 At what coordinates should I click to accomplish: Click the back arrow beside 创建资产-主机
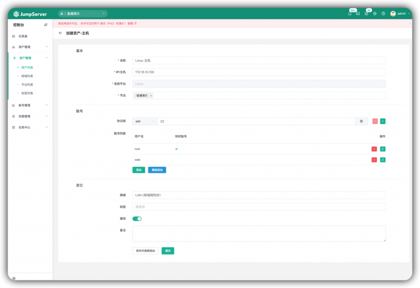pos(60,33)
